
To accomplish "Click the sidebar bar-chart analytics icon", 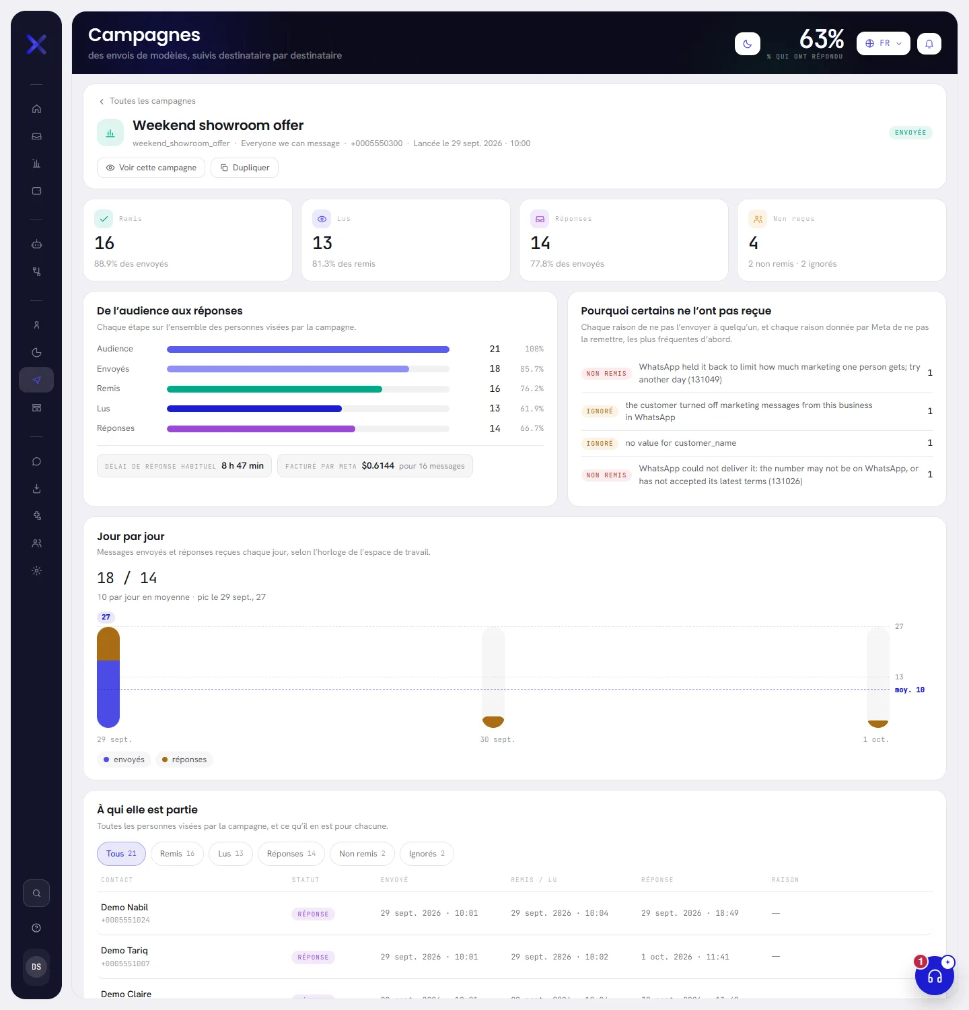I will tap(36, 164).
